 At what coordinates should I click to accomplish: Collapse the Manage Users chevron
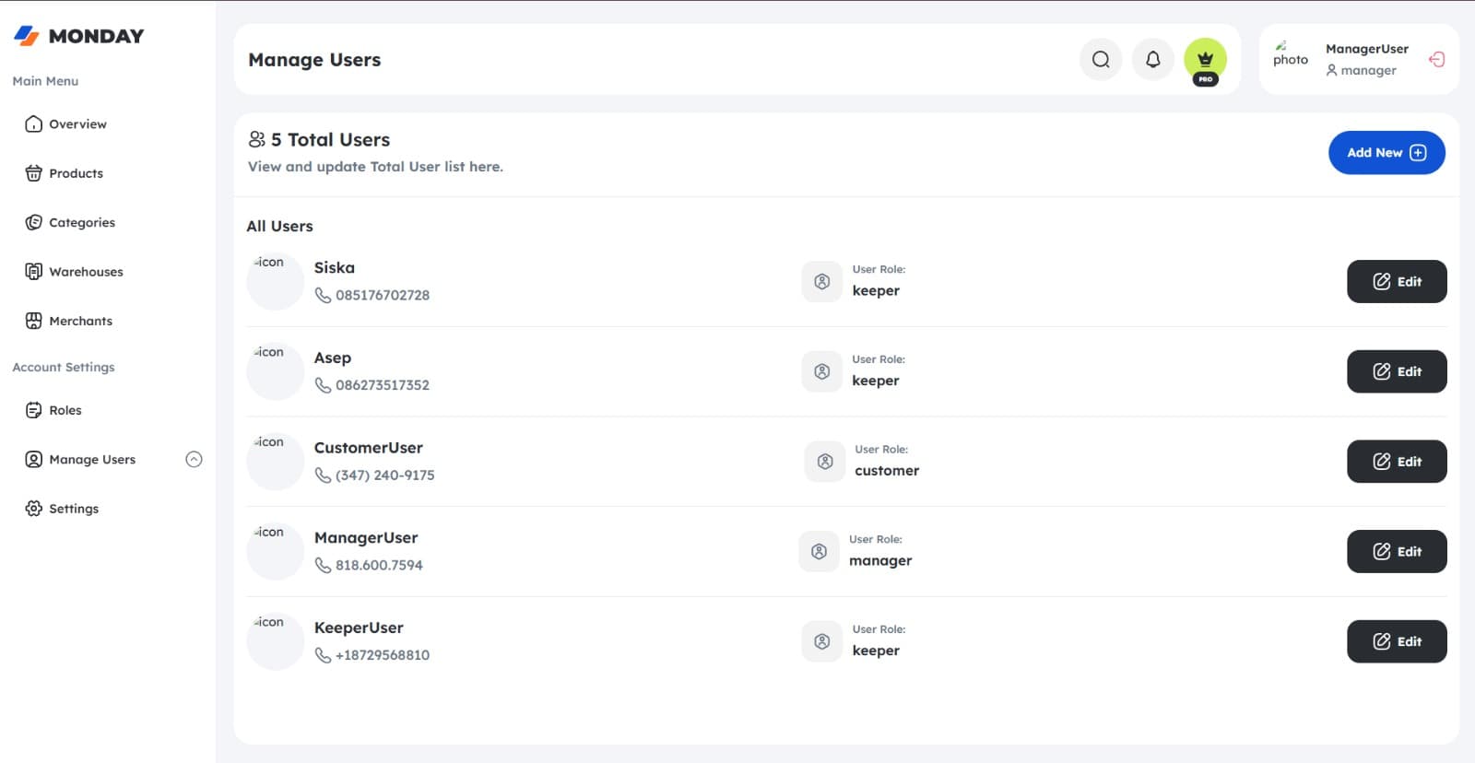pos(194,460)
